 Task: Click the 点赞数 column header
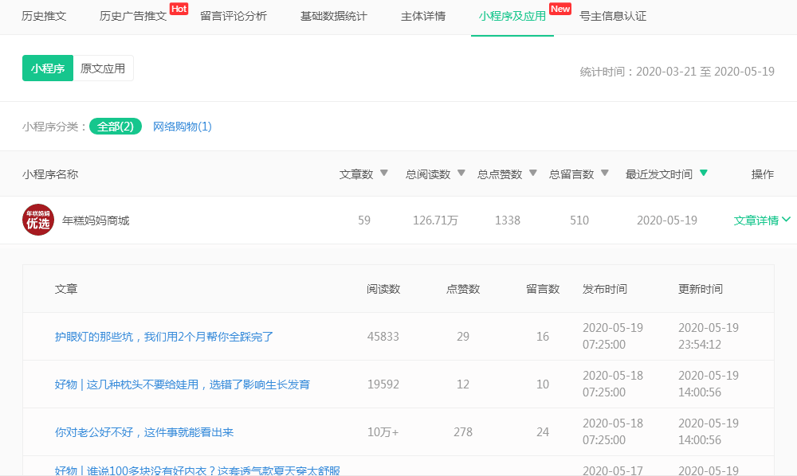click(x=463, y=289)
